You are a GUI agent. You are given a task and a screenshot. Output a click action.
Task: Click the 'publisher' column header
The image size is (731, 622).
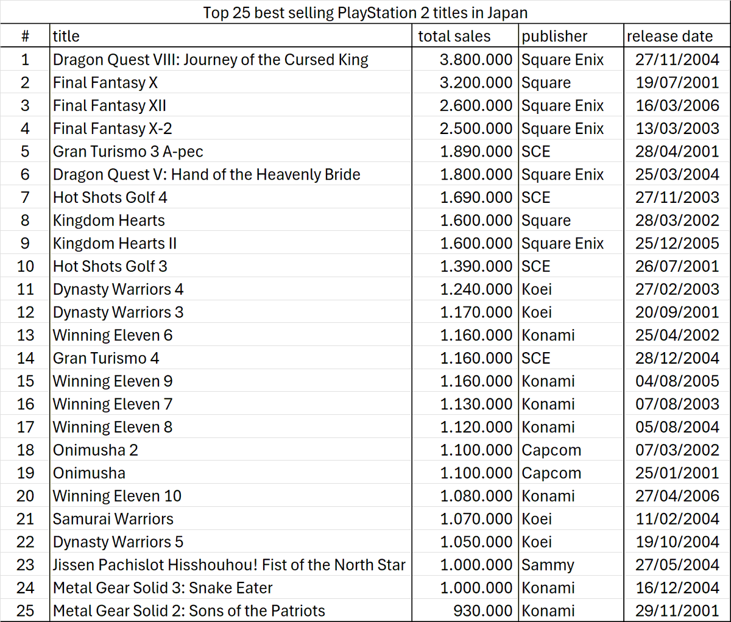click(571, 36)
